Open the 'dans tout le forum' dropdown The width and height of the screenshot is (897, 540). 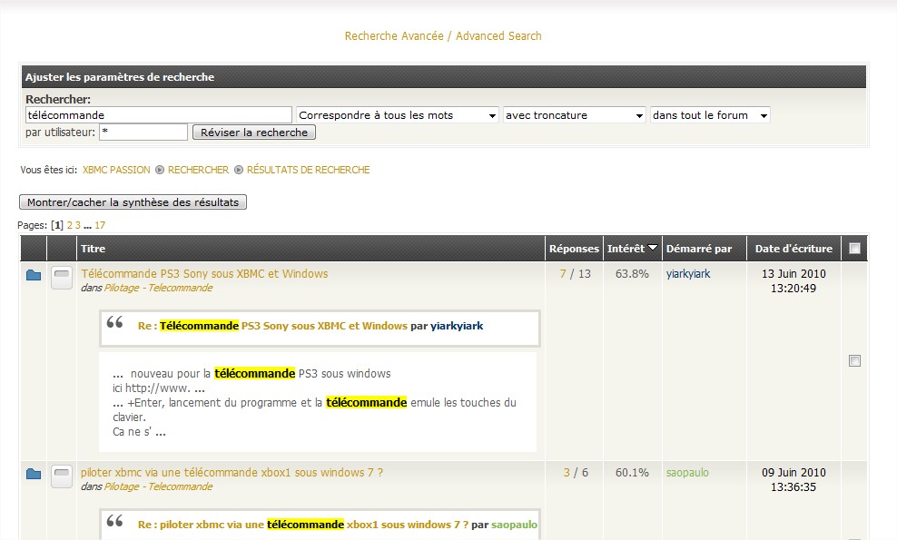(x=710, y=115)
